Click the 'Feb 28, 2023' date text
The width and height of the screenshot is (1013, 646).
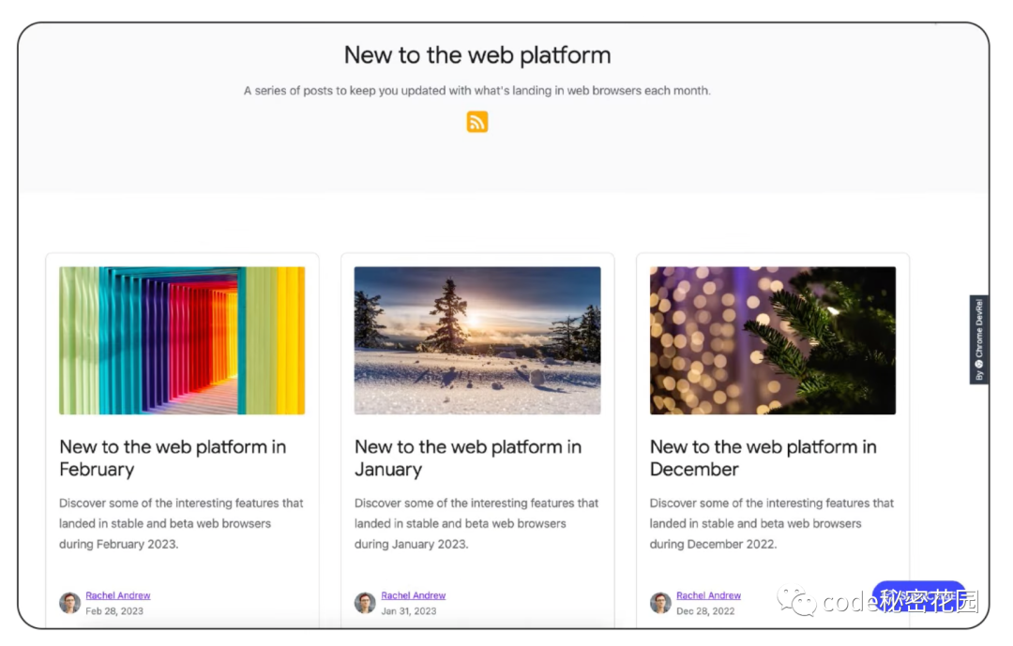[114, 611]
